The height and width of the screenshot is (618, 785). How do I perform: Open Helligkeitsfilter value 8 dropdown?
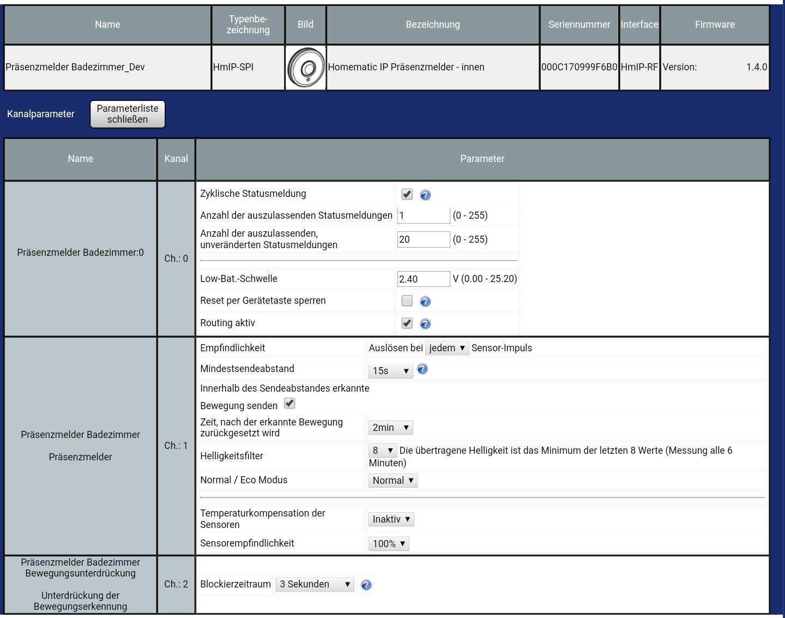pyautogui.click(x=383, y=451)
